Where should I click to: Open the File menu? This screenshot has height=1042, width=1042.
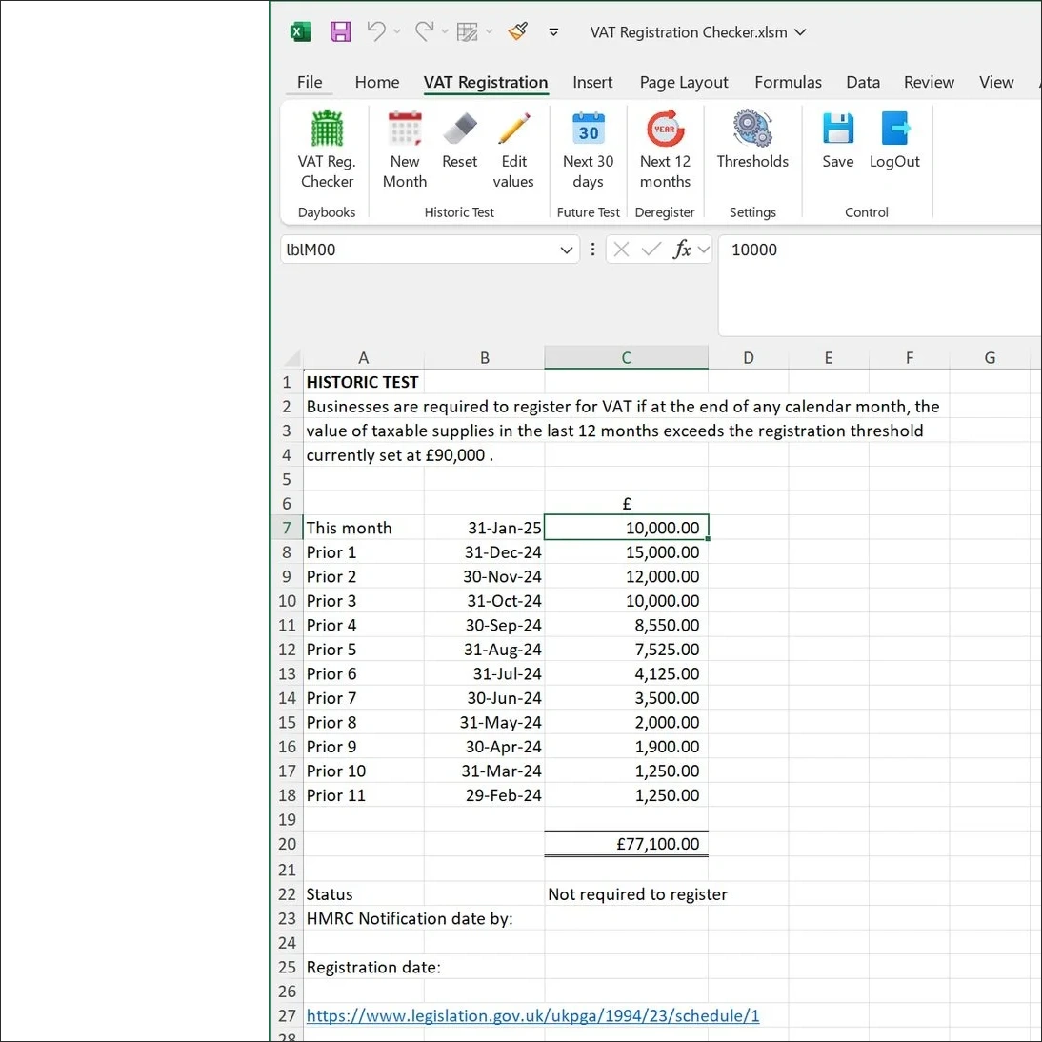tap(310, 82)
